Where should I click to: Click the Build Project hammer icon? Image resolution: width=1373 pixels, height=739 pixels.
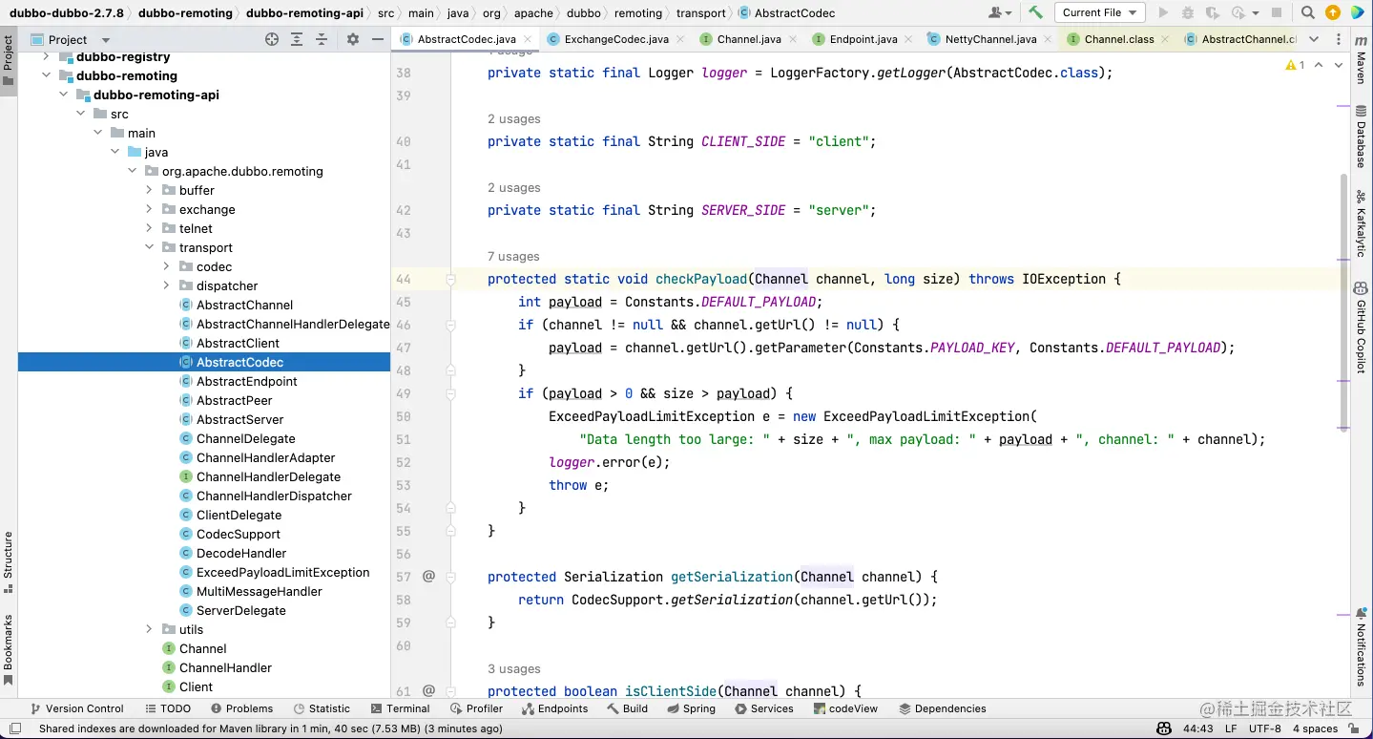[x=1035, y=12]
